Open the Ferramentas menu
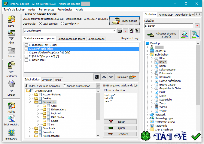 (46, 10)
